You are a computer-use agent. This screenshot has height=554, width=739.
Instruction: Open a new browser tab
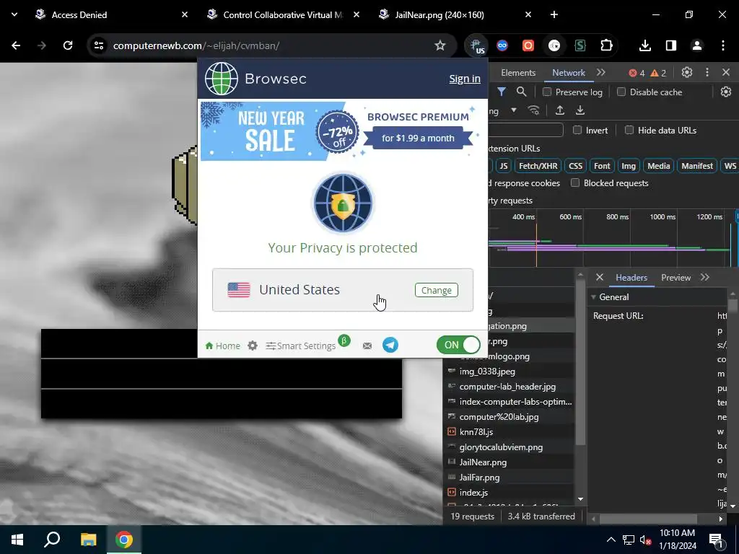554,15
